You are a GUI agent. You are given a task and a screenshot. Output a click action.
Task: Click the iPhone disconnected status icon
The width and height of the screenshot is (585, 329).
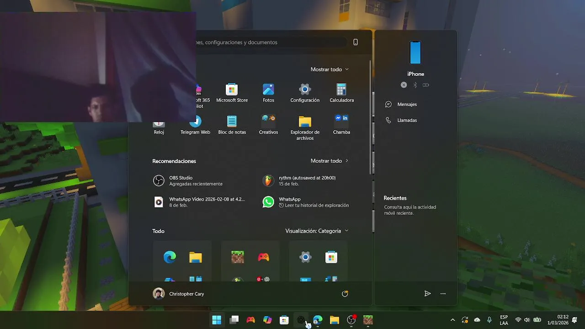404,85
